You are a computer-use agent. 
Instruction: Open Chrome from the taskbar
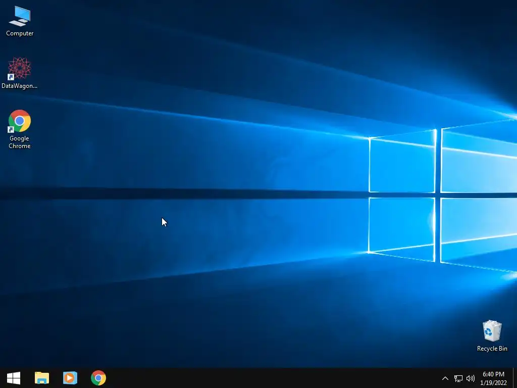(x=98, y=378)
